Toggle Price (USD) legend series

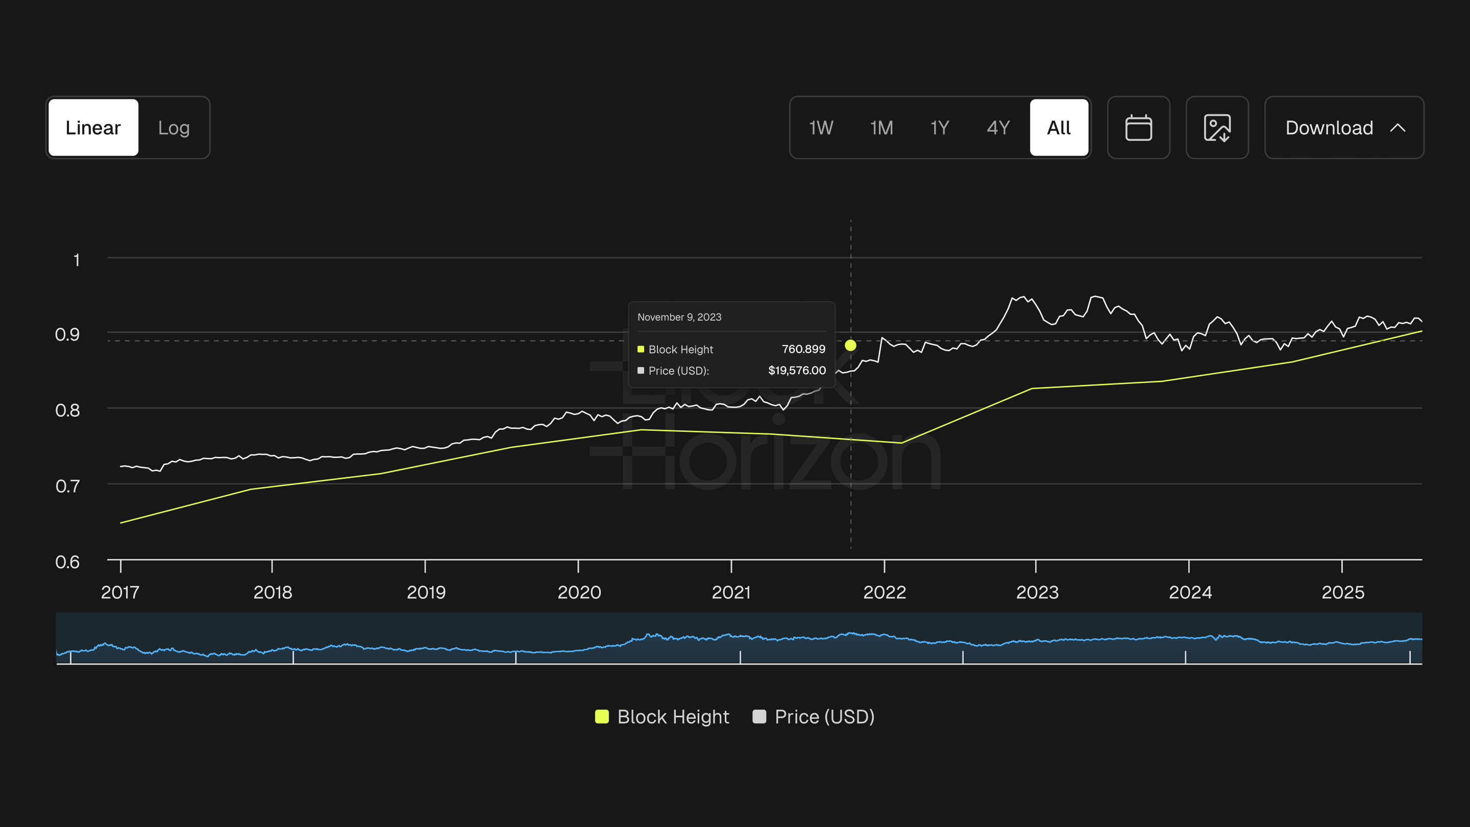(x=824, y=716)
